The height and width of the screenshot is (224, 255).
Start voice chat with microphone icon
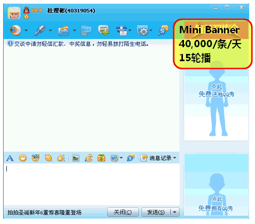tap(39, 31)
